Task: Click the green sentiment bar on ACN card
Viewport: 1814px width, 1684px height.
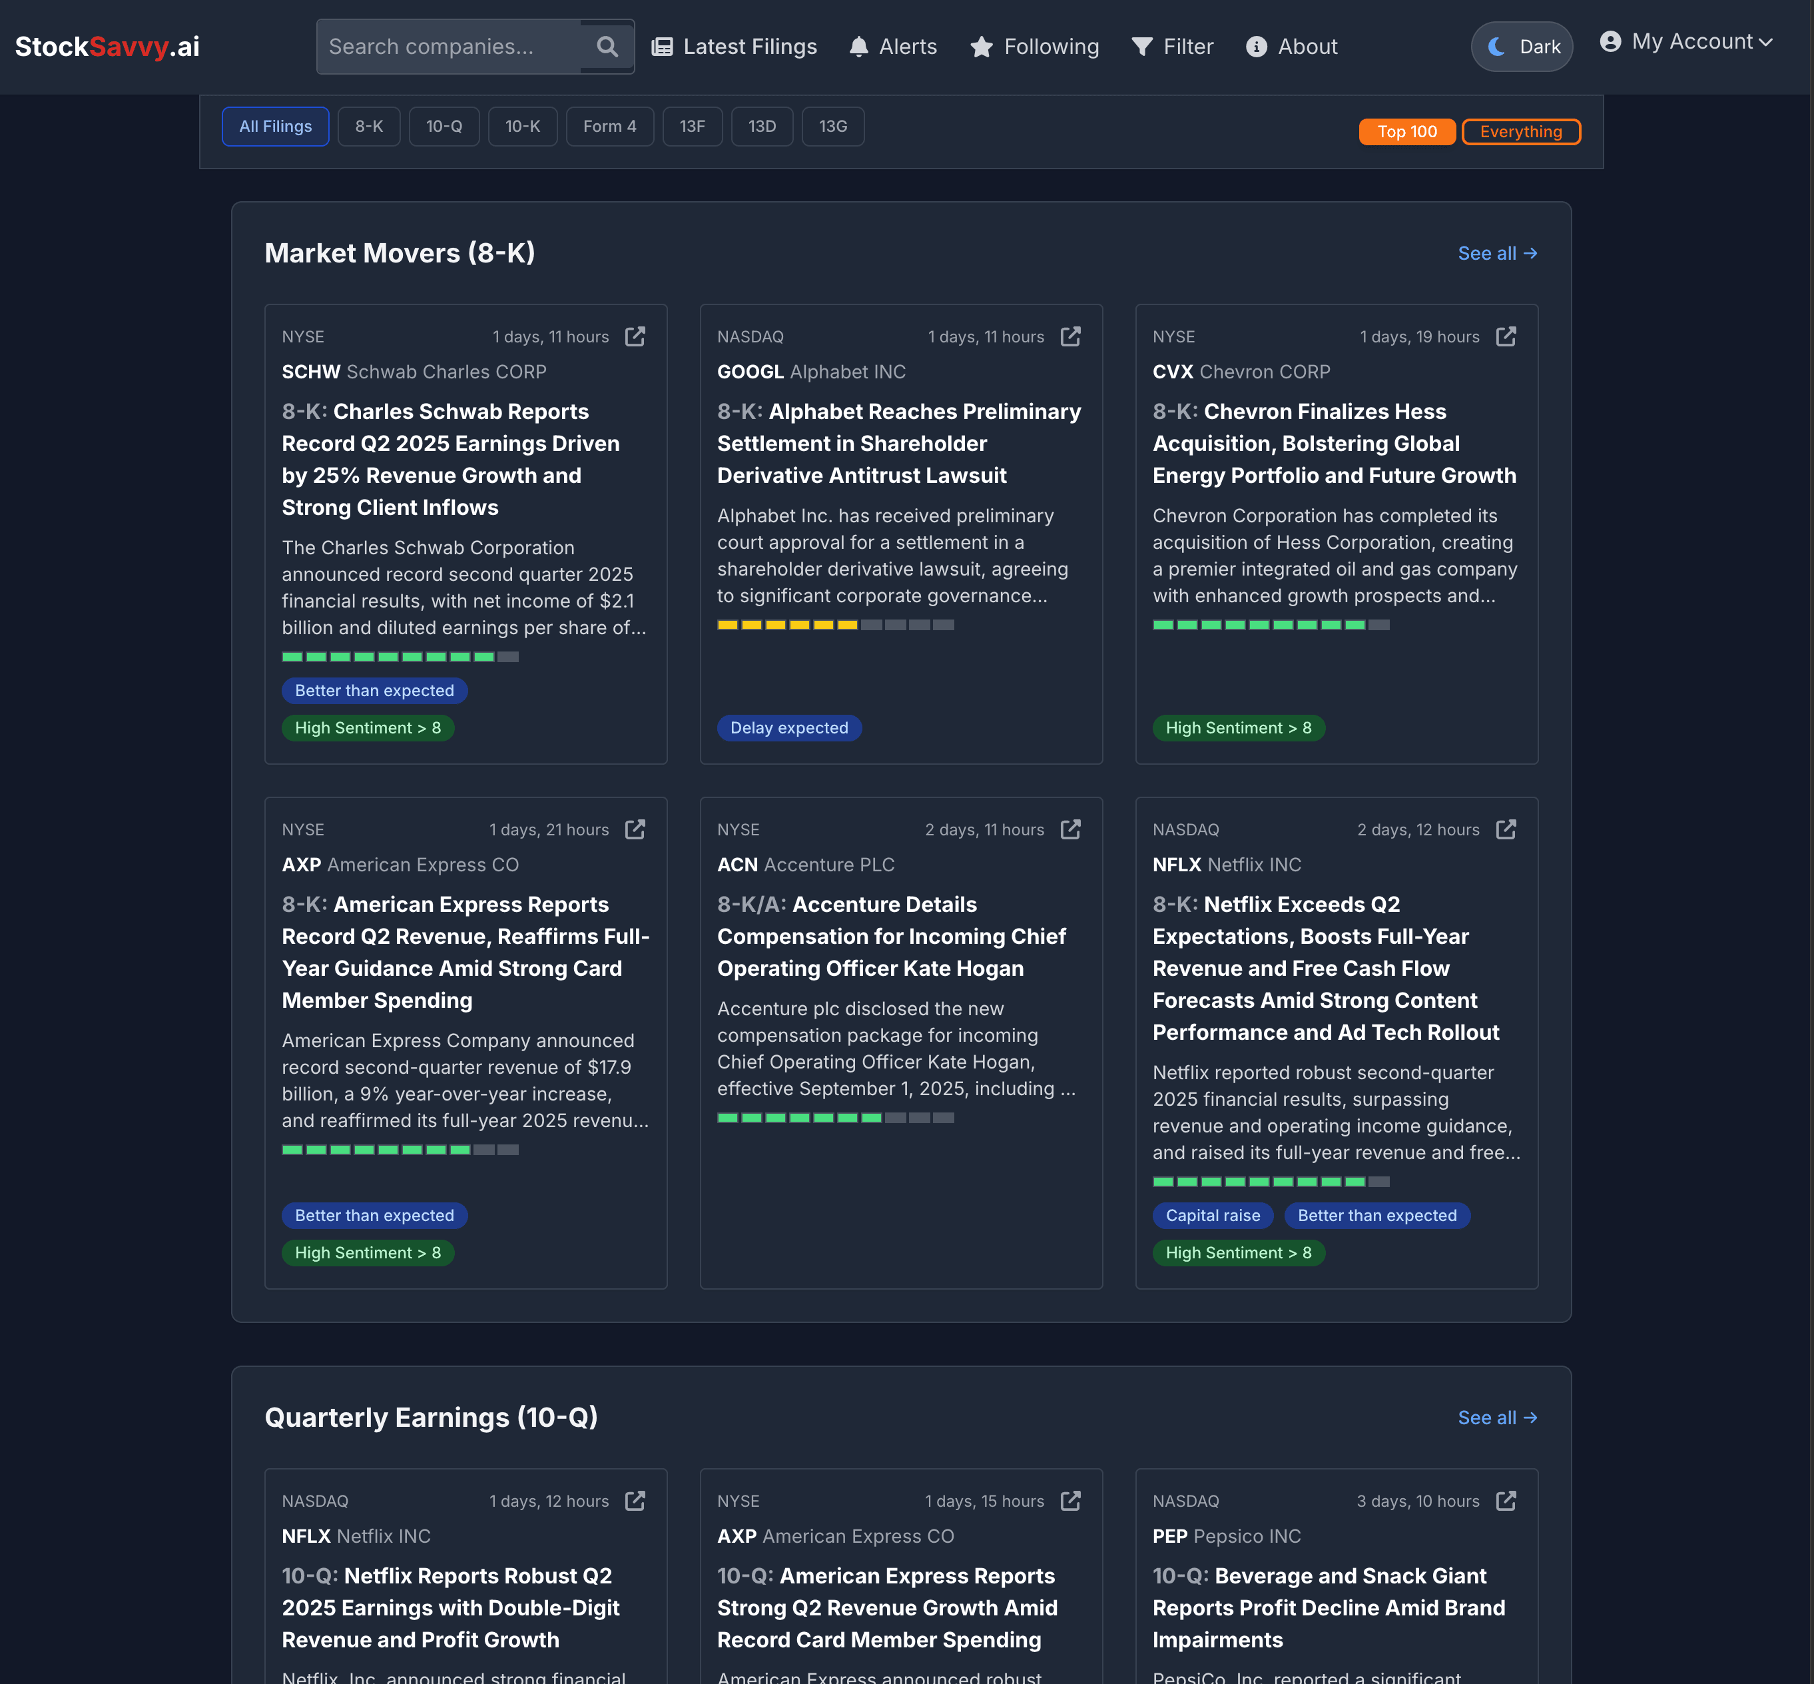Action: (x=836, y=1118)
